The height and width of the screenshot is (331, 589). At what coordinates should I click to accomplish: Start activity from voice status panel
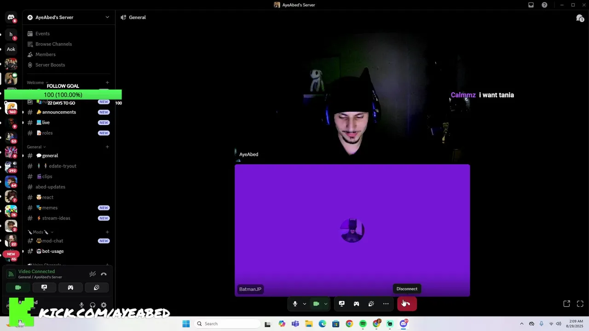(70, 287)
